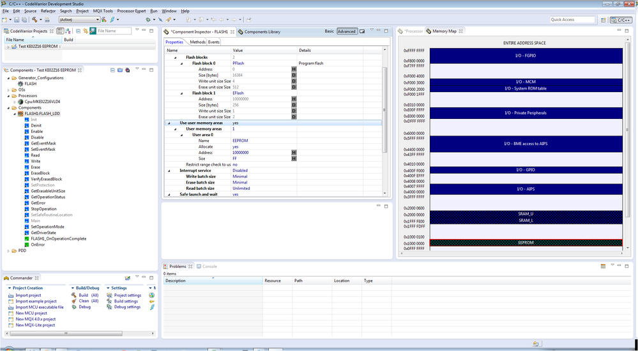Click the green Debug bug toolbar icon
The image size is (638, 351).
[x=148, y=20]
